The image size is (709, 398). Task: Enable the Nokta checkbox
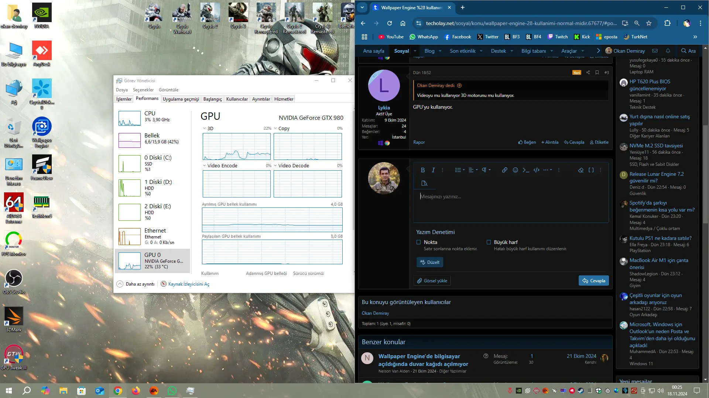coord(418,242)
